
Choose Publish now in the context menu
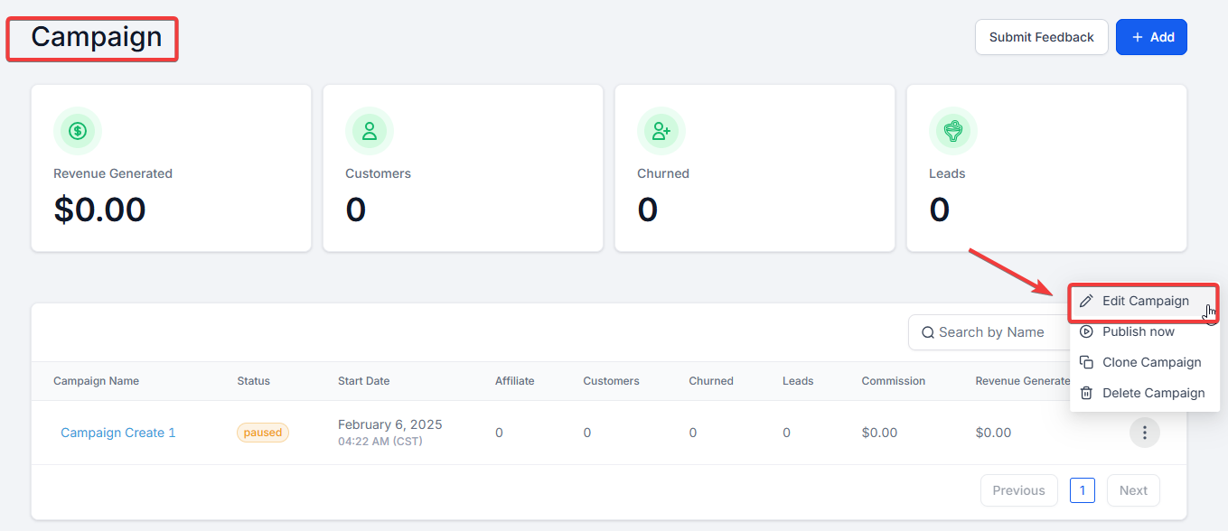pos(1139,331)
